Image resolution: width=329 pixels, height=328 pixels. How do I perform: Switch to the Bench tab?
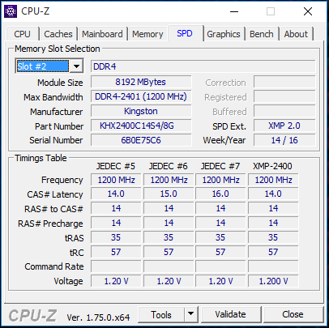pyautogui.click(x=262, y=34)
